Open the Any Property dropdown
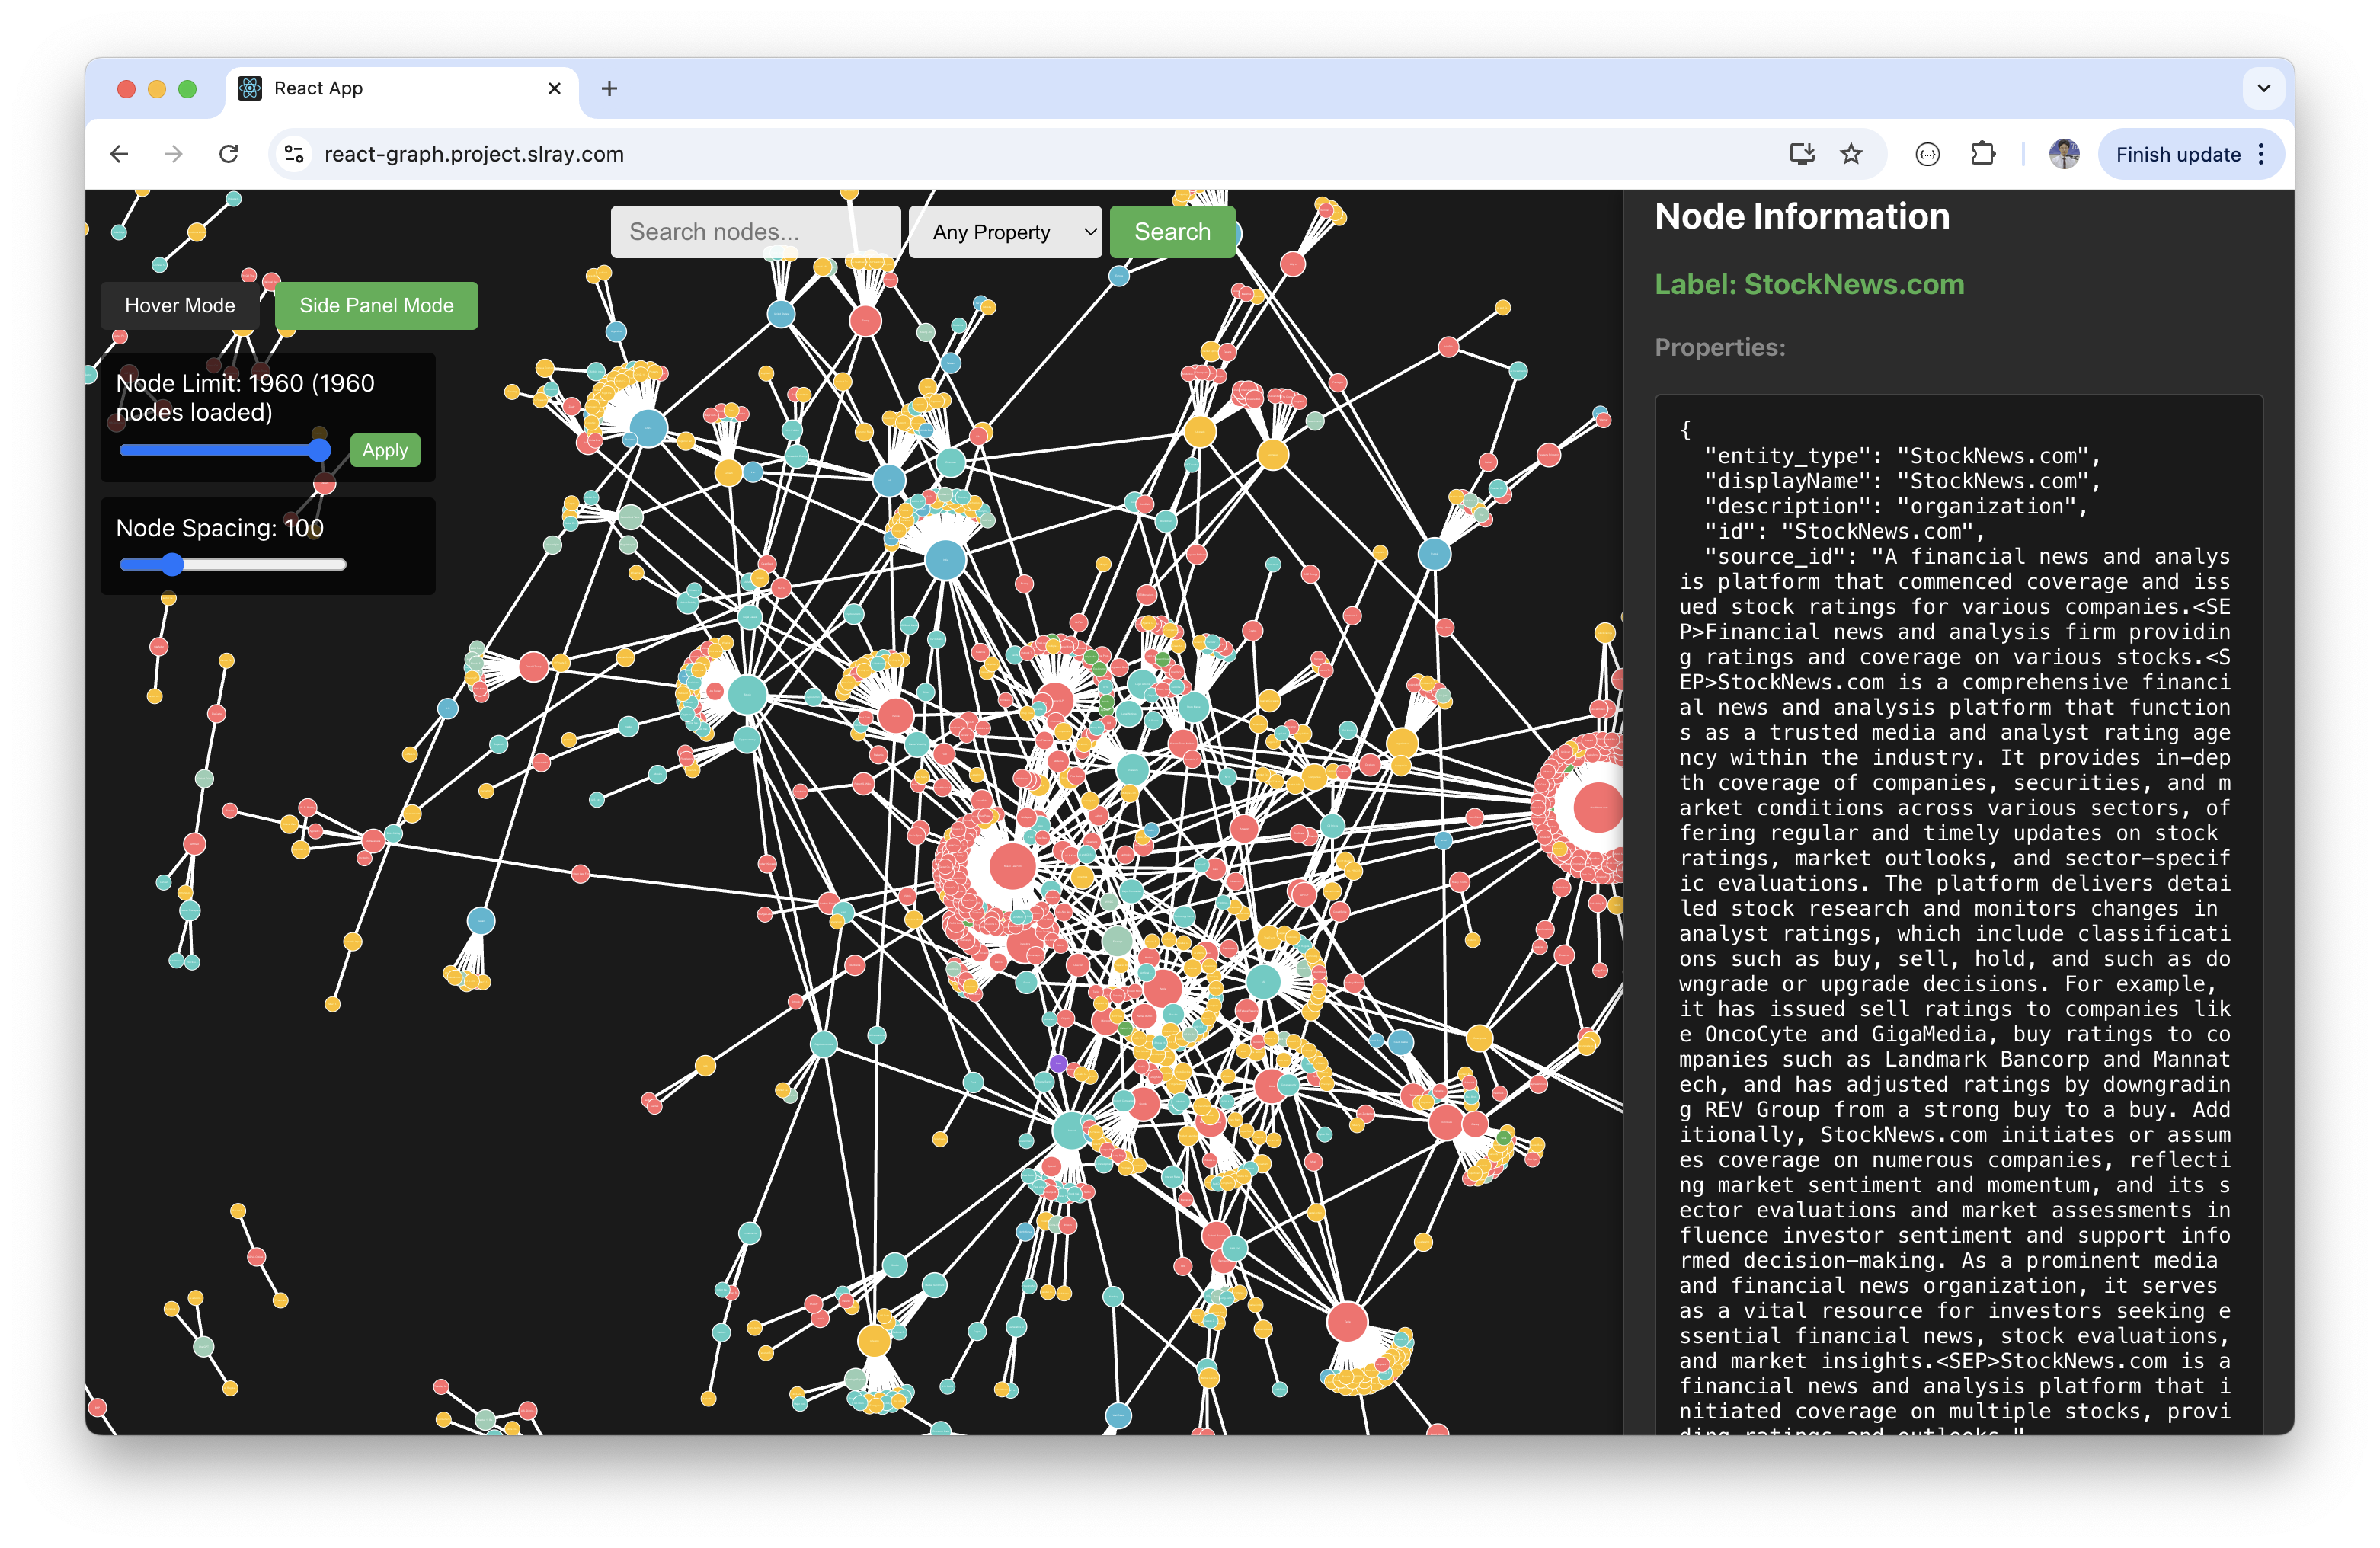 click(1004, 231)
